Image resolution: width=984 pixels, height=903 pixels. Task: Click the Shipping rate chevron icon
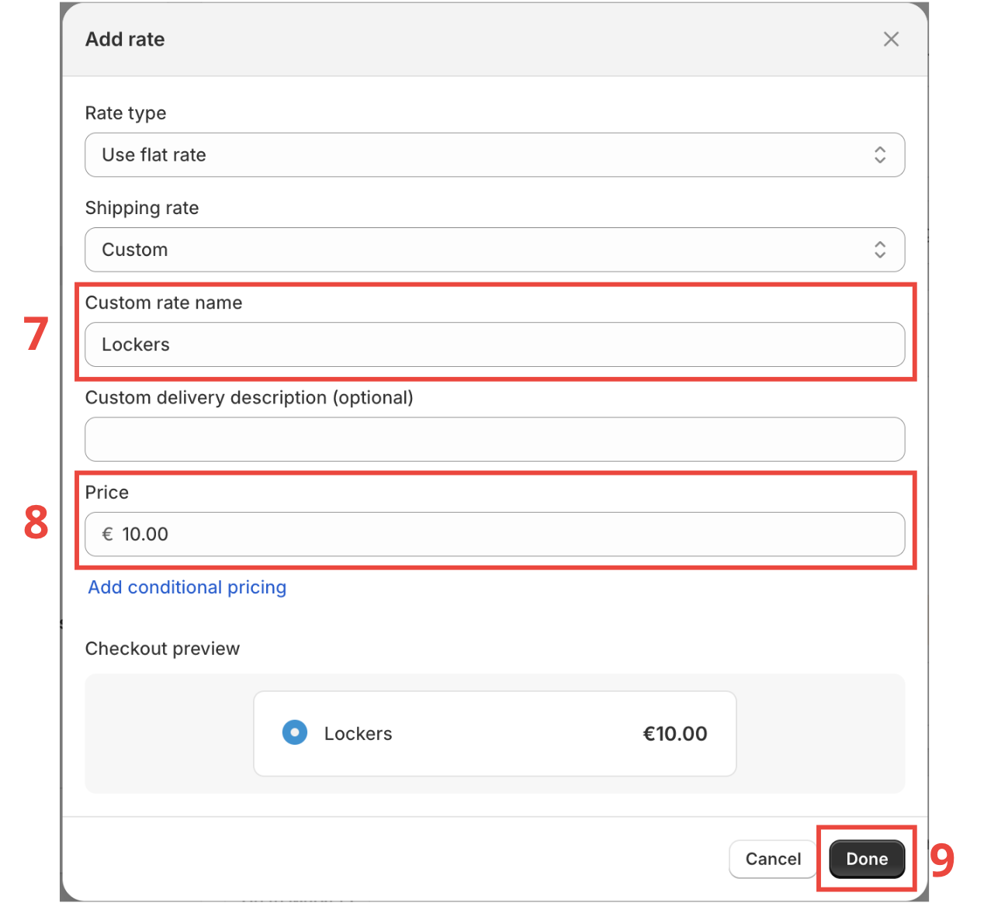pos(880,250)
